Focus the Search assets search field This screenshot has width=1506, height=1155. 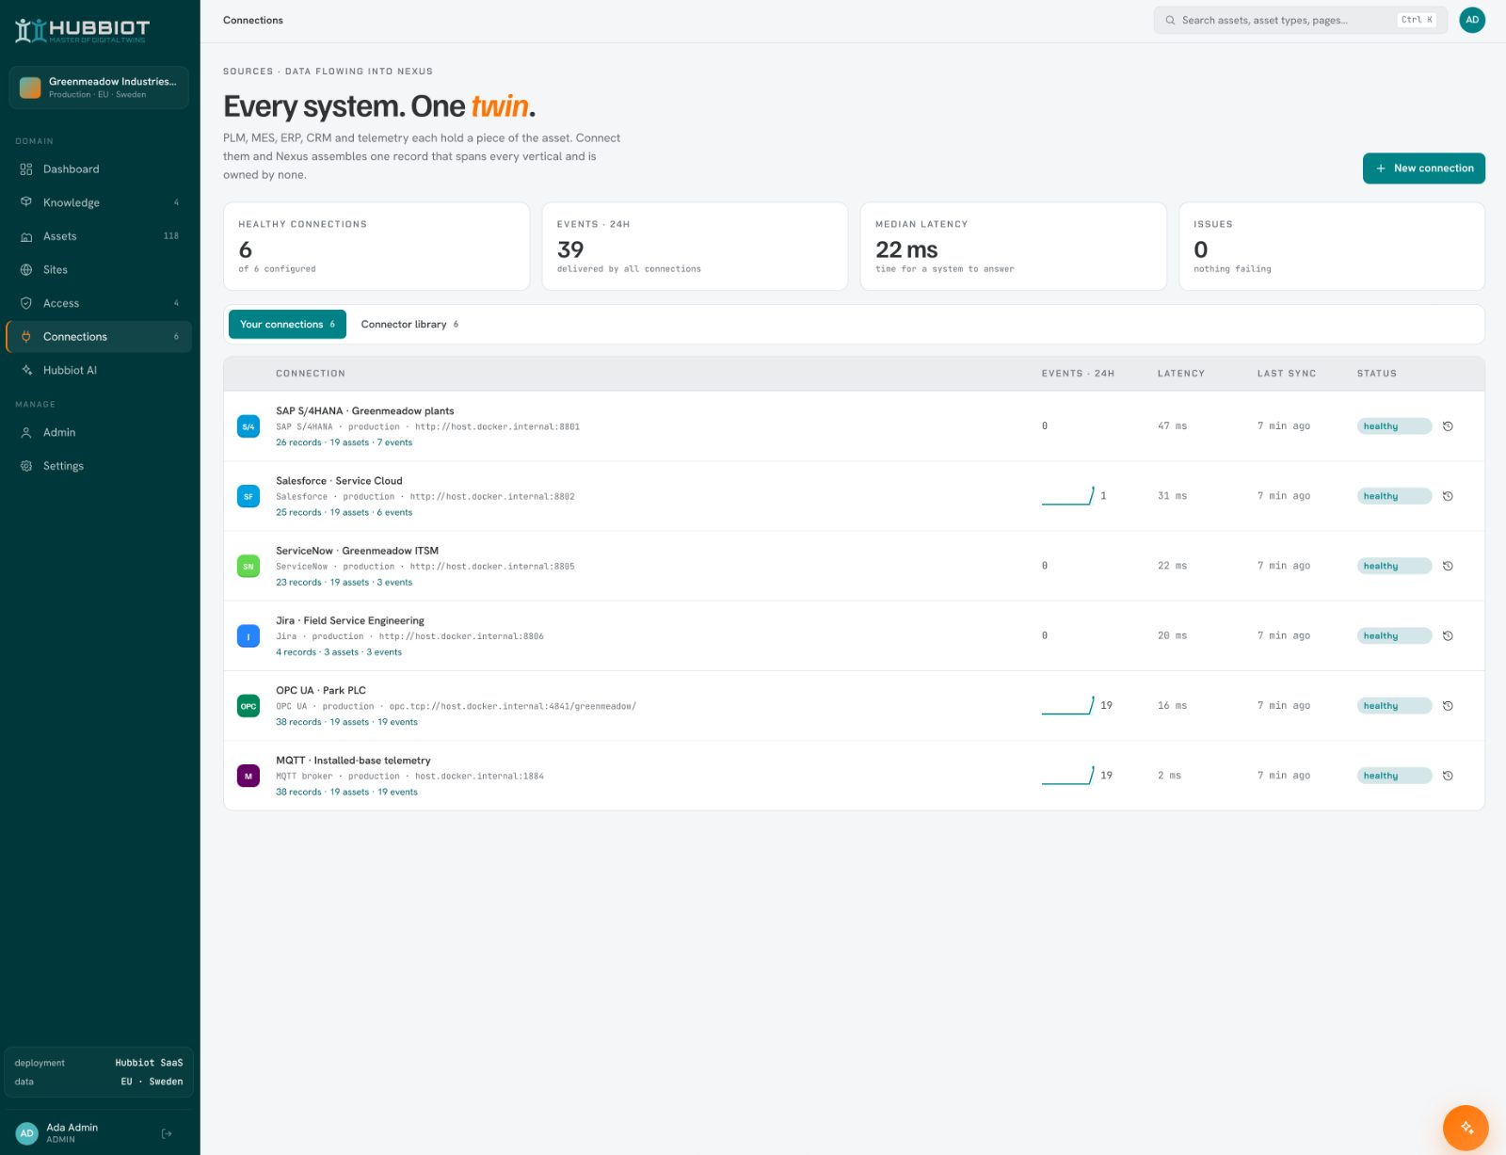pos(1301,20)
